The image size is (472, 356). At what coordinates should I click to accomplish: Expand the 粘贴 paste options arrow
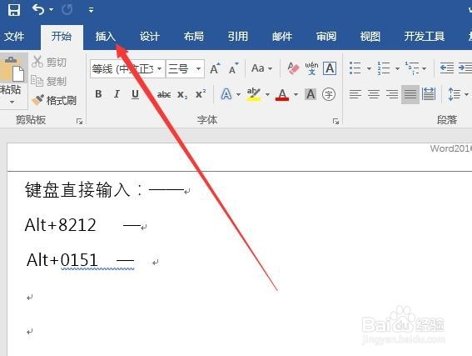point(12,103)
